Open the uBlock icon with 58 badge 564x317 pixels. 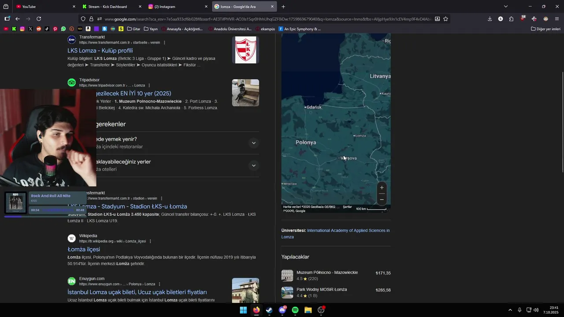[x=523, y=18]
